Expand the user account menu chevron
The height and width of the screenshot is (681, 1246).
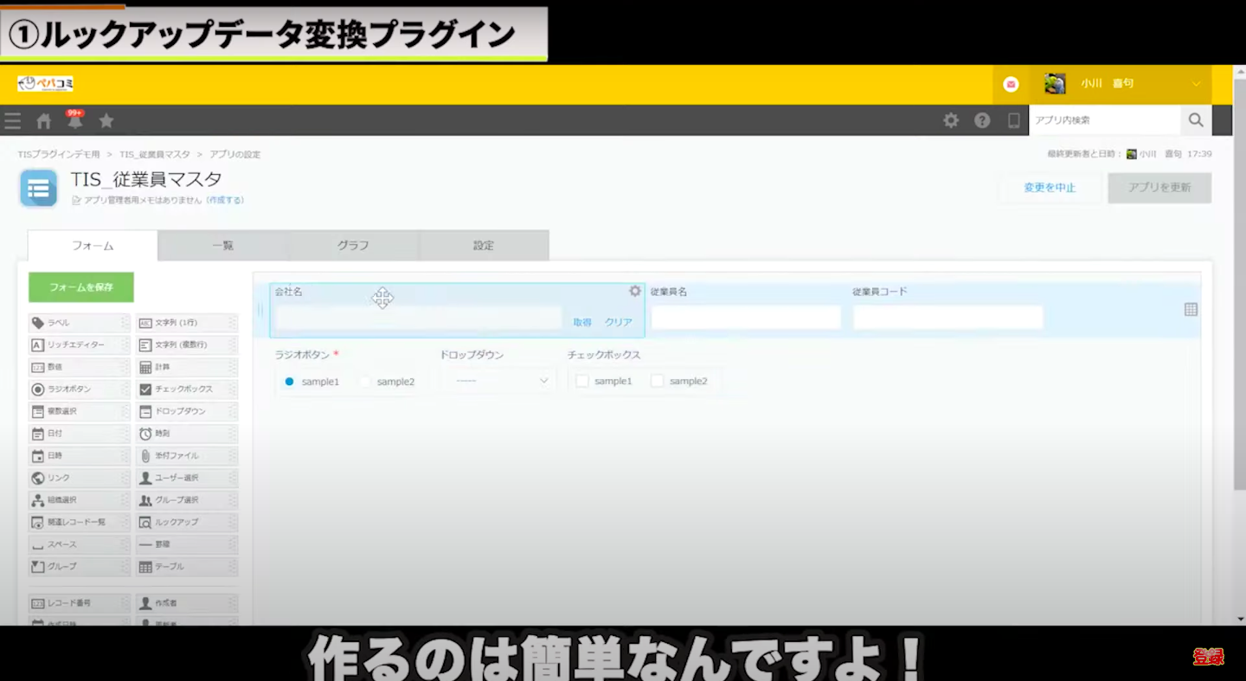point(1196,84)
